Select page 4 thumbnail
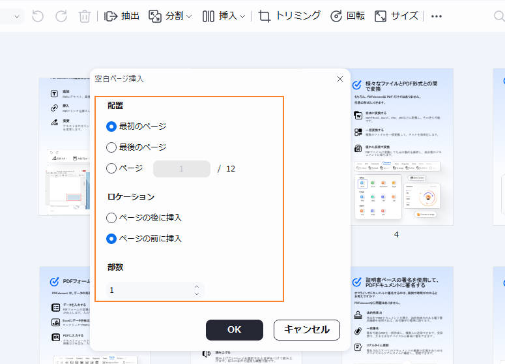Viewport: 505px width, 364px height. (401, 147)
